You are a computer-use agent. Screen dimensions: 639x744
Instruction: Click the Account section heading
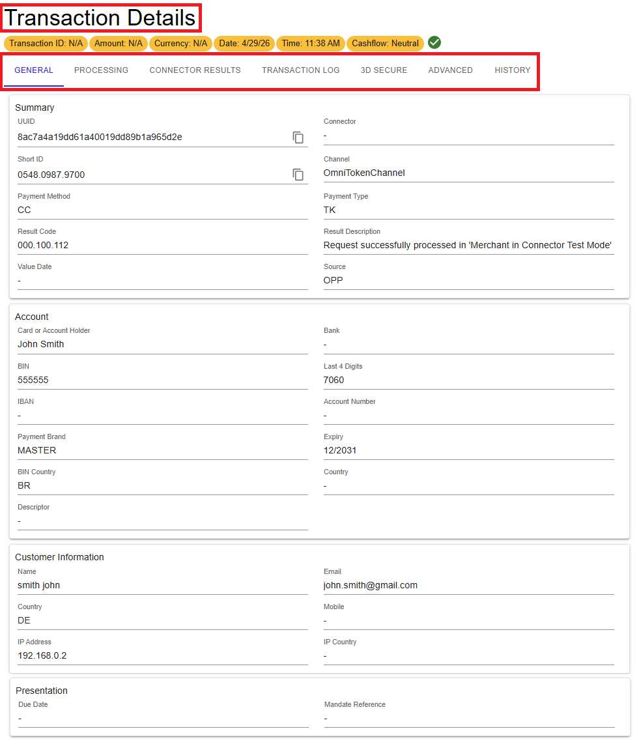(x=32, y=317)
